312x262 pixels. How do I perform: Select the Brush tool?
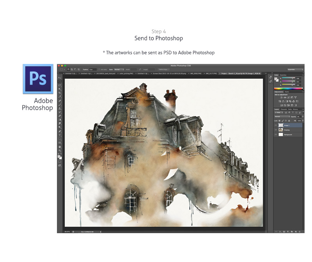pos(60,104)
